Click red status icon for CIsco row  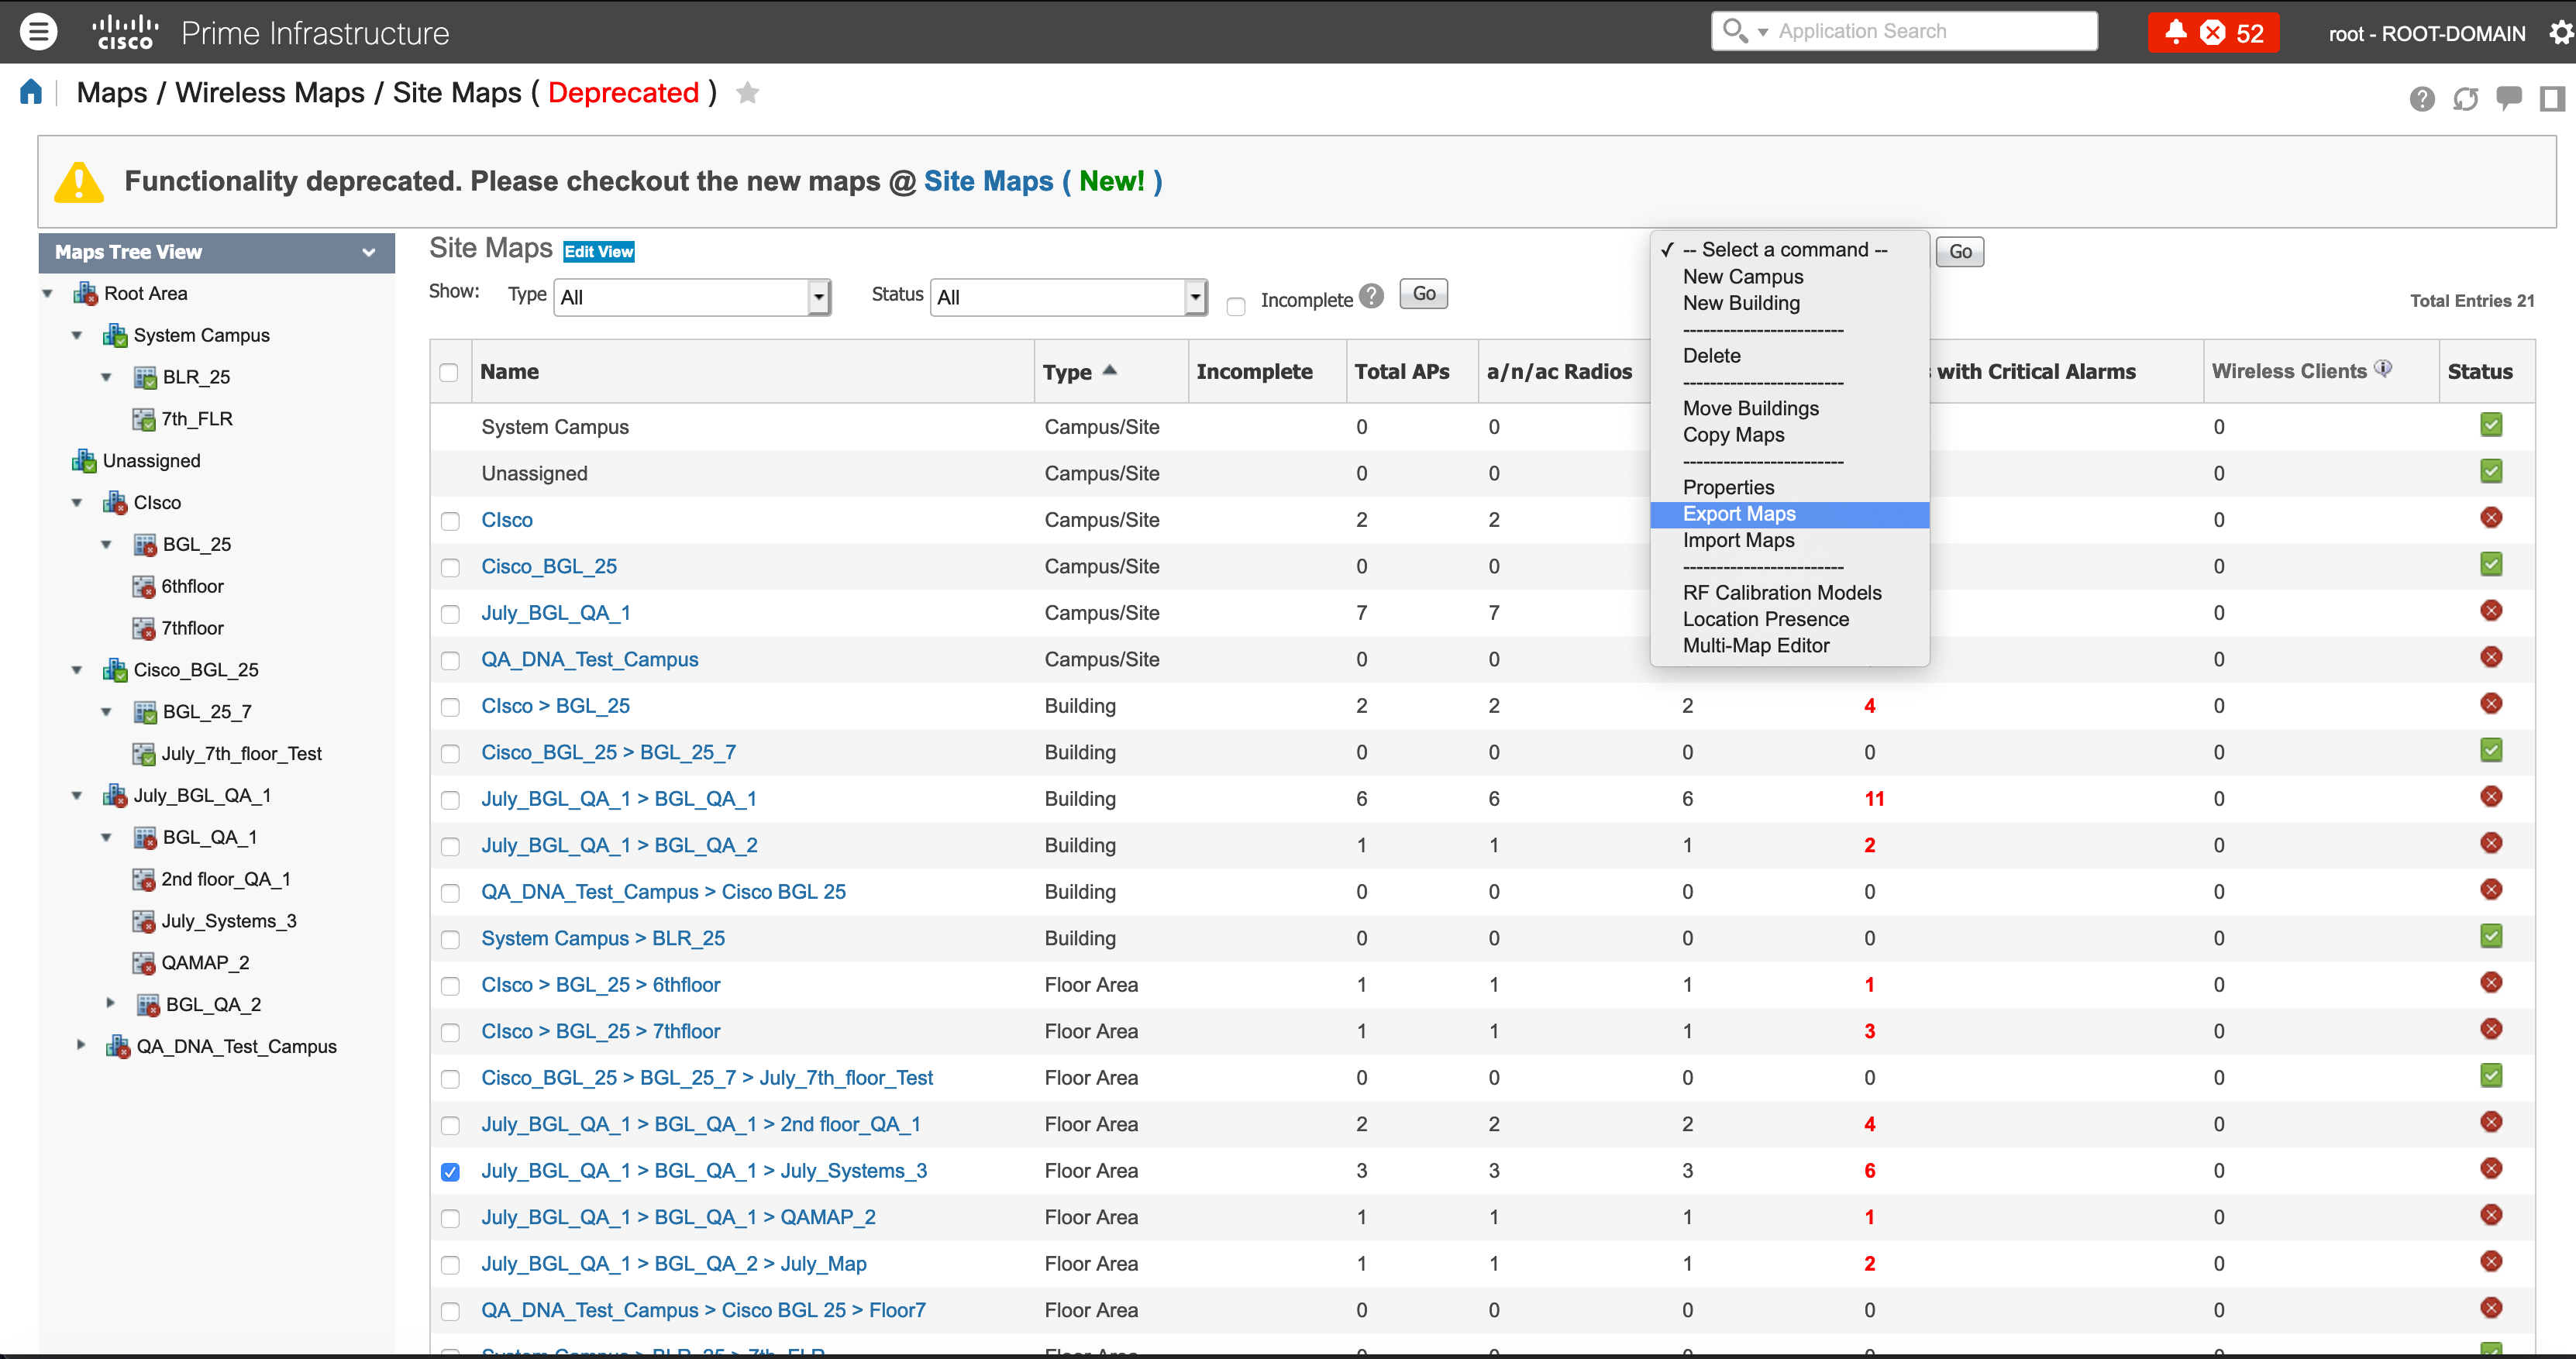[2491, 518]
